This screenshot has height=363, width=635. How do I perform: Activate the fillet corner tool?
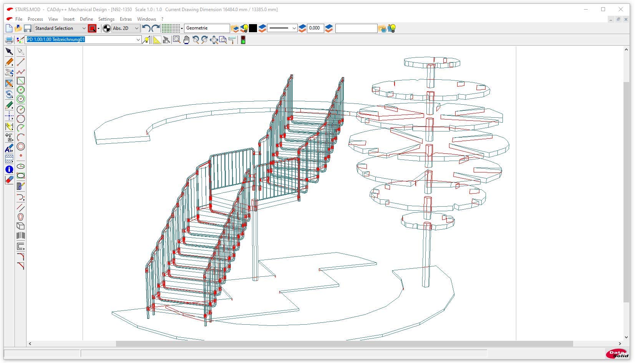21,256
